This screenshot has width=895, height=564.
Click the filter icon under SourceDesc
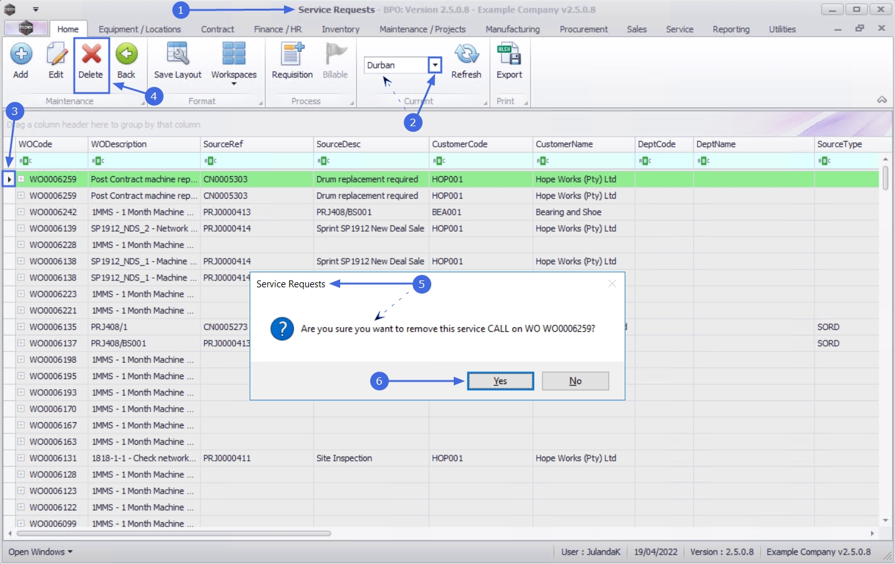pos(323,161)
